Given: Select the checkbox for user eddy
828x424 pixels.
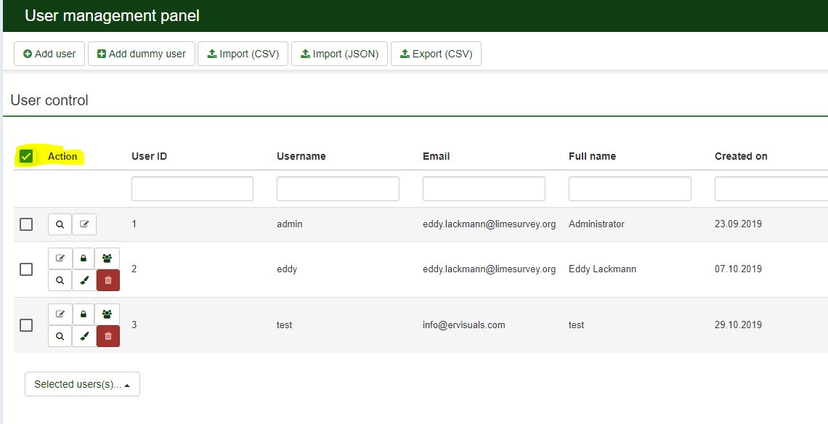Looking at the screenshot, I should (x=26, y=269).
